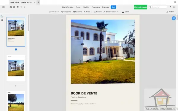
Task: Click the Extraire le texte tool
Action: click(110, 12)
